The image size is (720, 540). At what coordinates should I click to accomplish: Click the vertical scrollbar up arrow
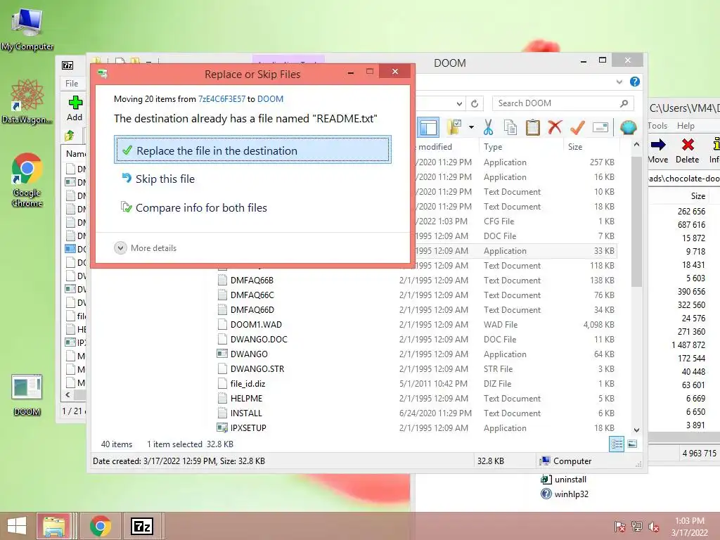(x=636, y=144)
